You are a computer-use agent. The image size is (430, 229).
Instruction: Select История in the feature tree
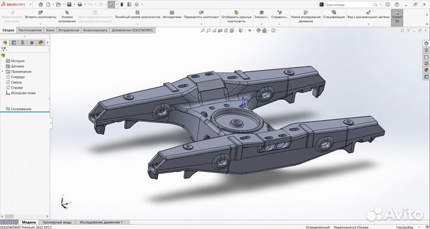(x=17, y=61)
